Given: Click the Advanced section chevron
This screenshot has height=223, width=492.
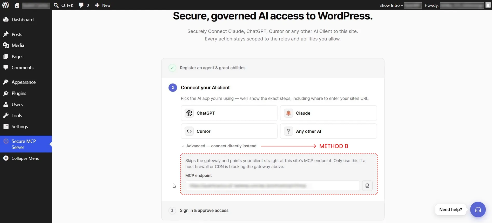Looking at the screenshot, I should pos(183,146).
